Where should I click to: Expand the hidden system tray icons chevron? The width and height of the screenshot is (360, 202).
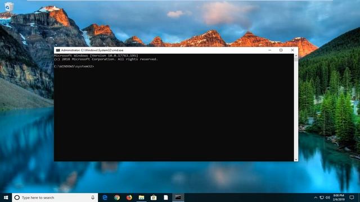[316, 198]
